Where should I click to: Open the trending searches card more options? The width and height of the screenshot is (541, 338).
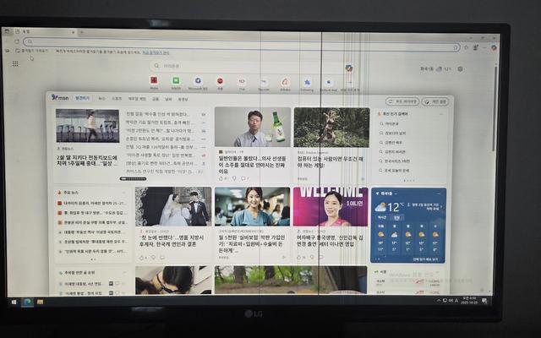(x=441, y=113)
